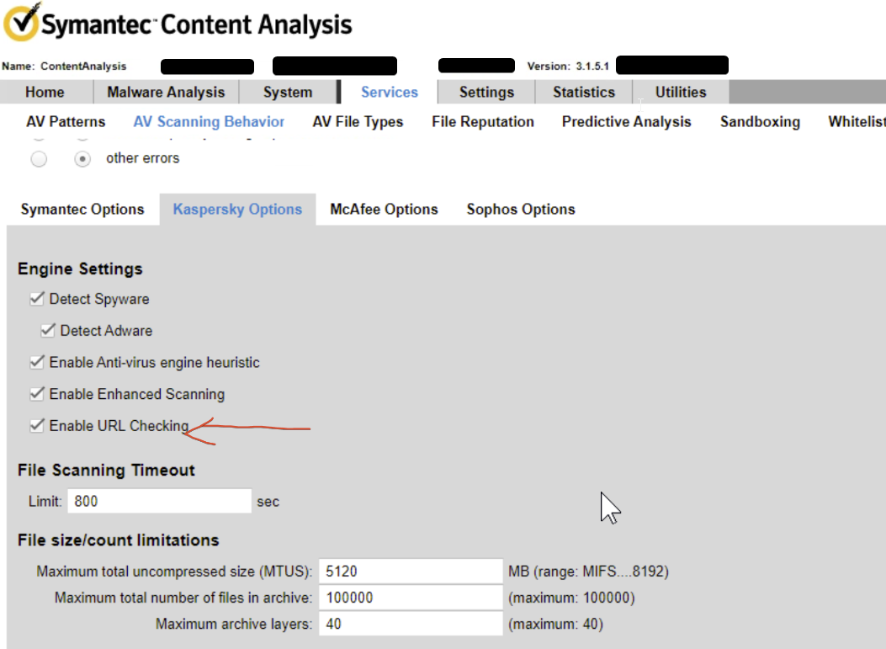Open the AV File Types submenu

[358, 122]
